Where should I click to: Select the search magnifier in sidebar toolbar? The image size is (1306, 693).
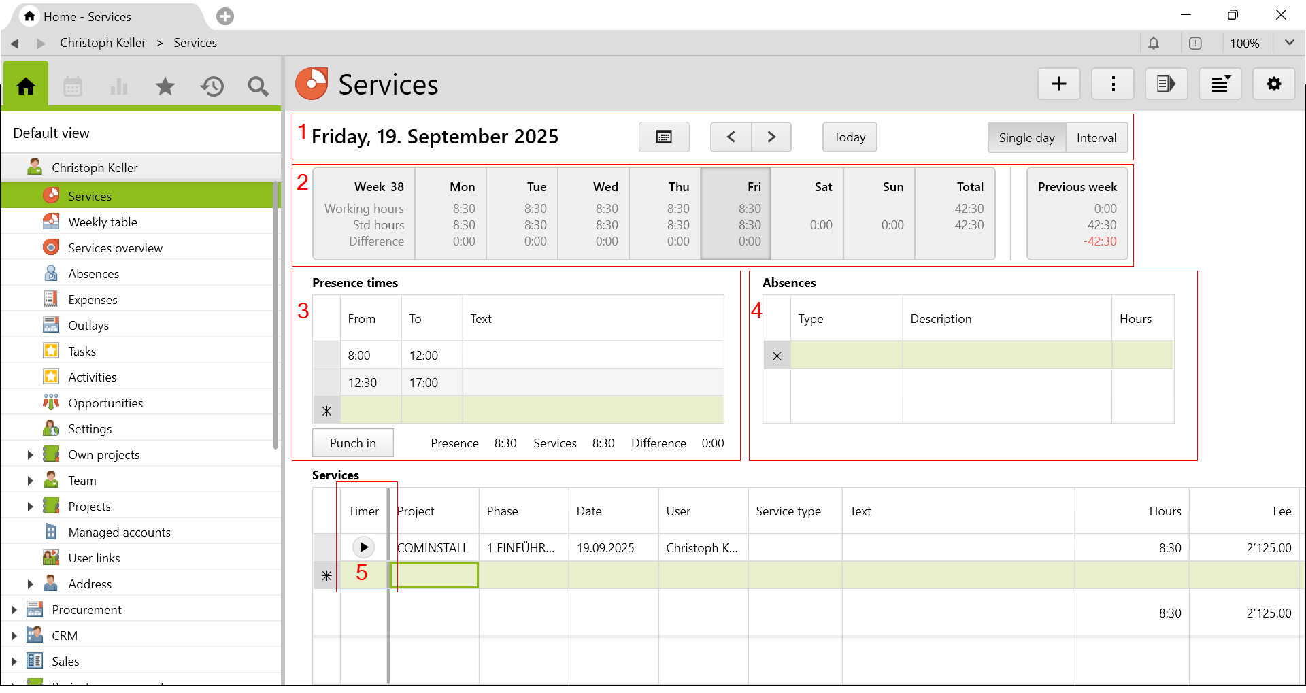point(258,86)
